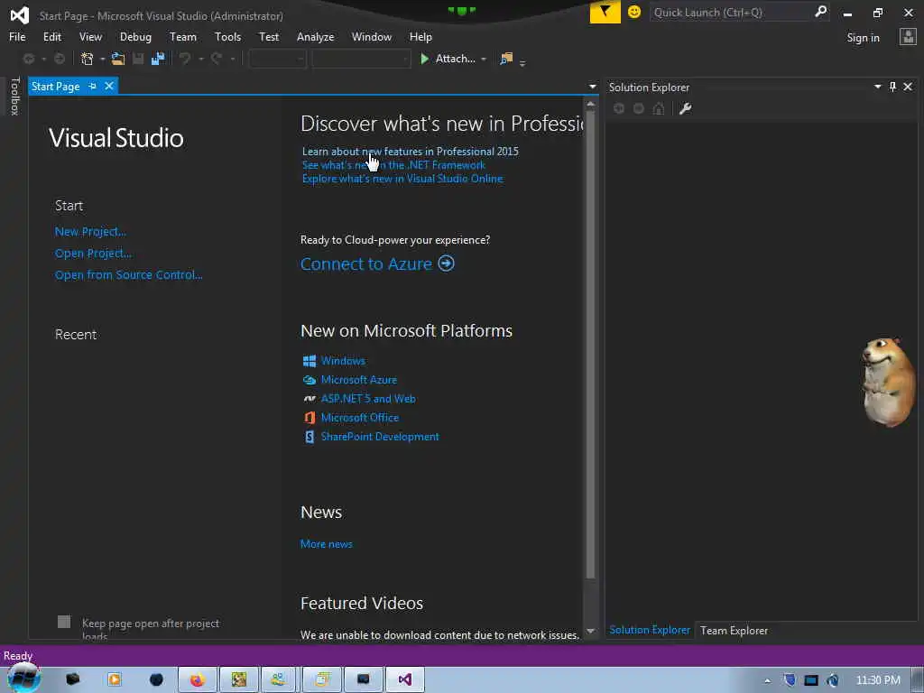
Task: Click the Connect to Azure arrow circle icon
Action: coord(446,263)
